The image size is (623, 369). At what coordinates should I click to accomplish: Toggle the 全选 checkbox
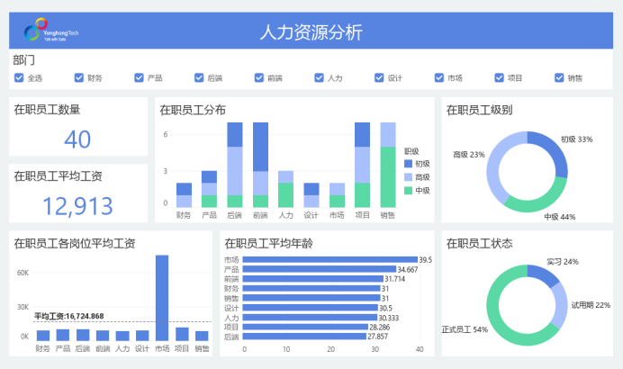coord(19,78)
